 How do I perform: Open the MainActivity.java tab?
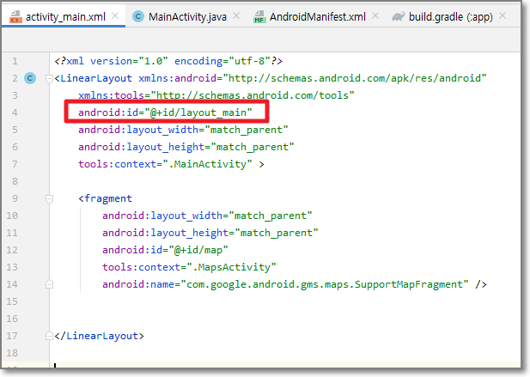click(187, 16)
